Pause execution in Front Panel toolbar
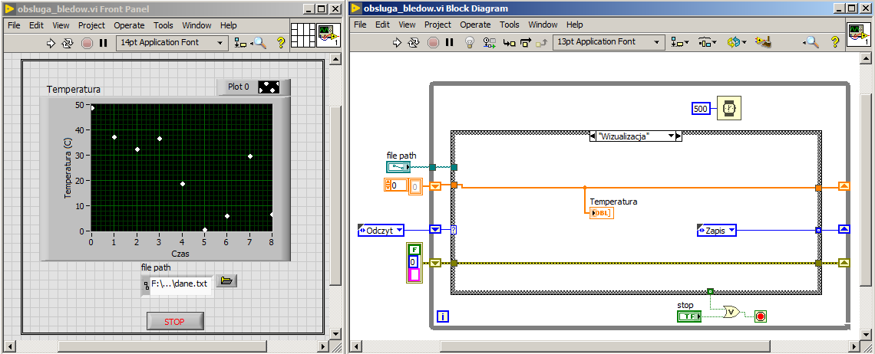 (x=103, y=43)
